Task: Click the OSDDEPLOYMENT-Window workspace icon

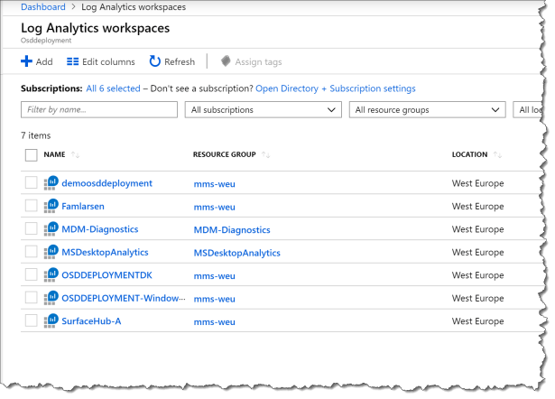Action: [51, 298]
